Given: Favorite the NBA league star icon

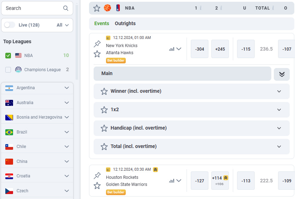Looking at the screenshot, I should tap(97, 8).
